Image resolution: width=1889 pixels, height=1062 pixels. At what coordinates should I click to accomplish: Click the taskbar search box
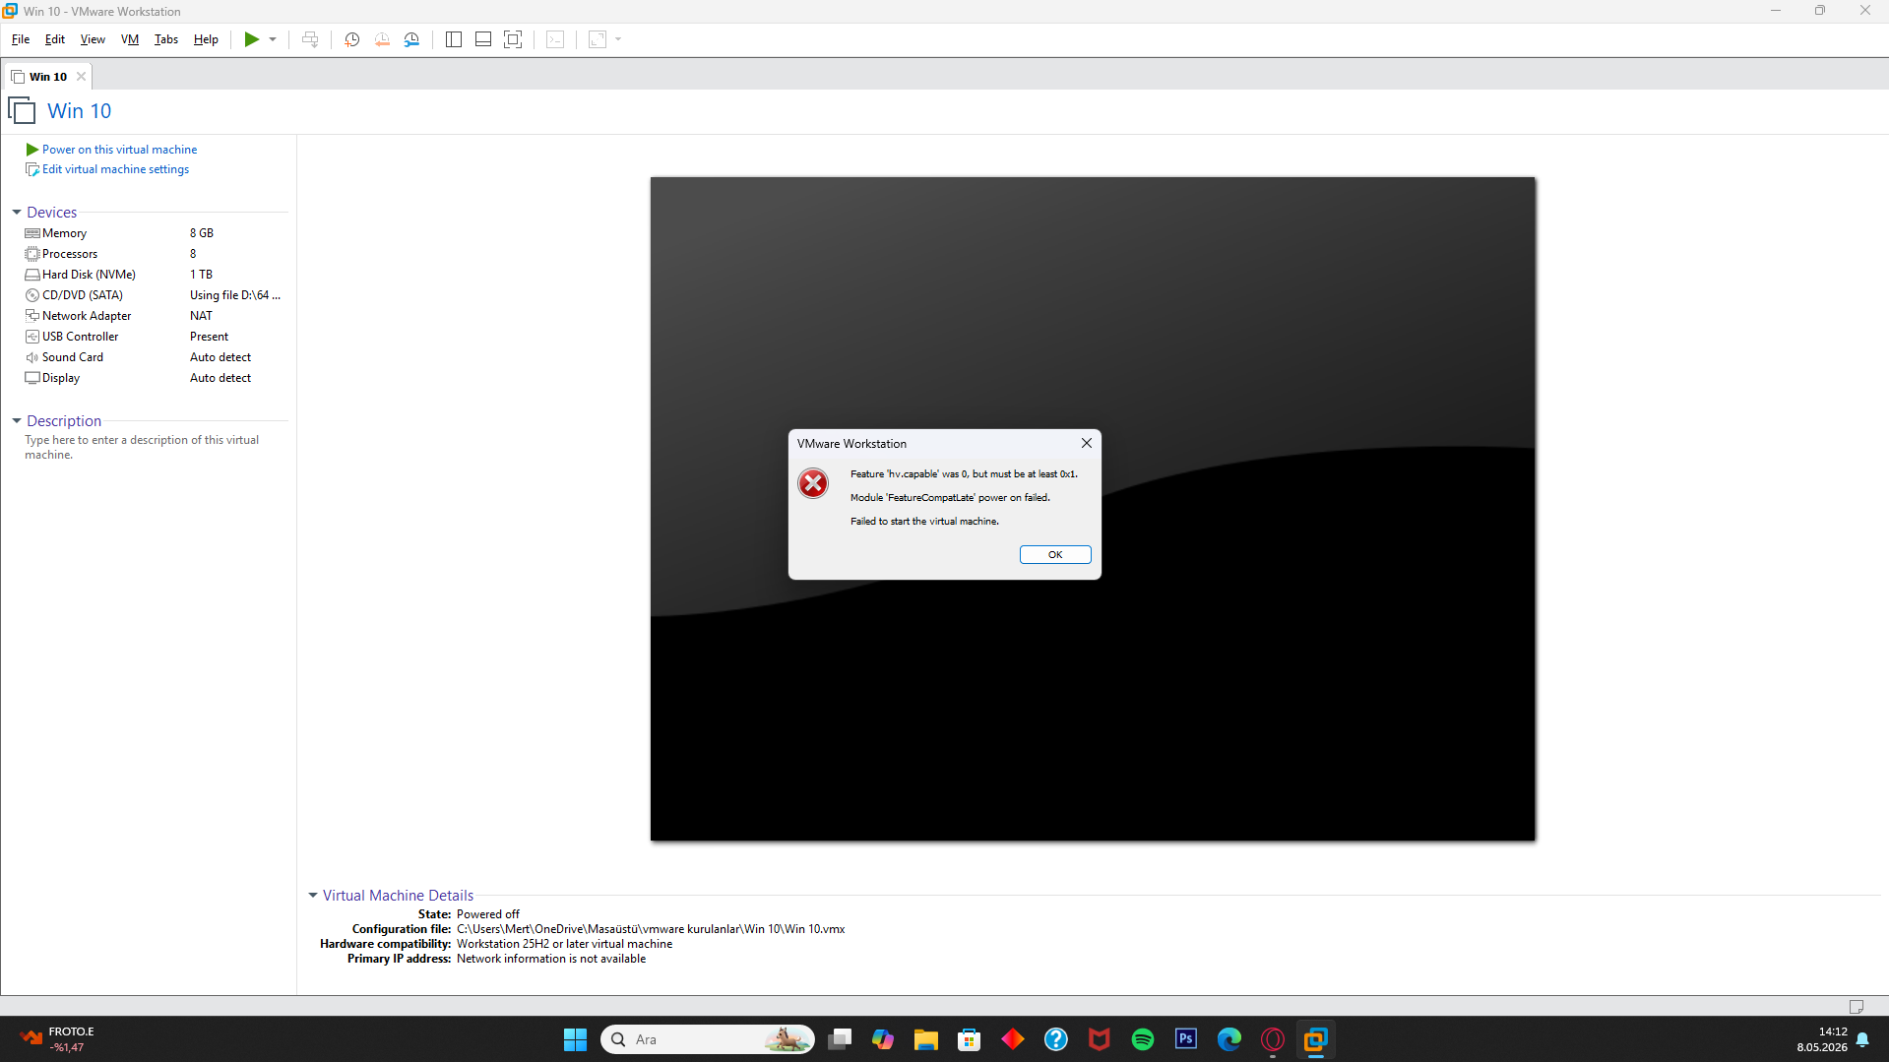708,1039
